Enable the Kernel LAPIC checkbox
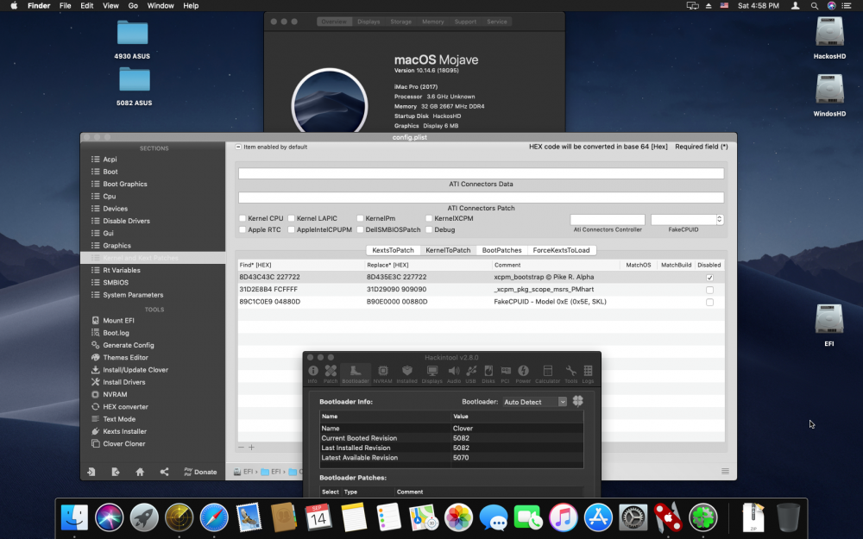 pos(291,218)
